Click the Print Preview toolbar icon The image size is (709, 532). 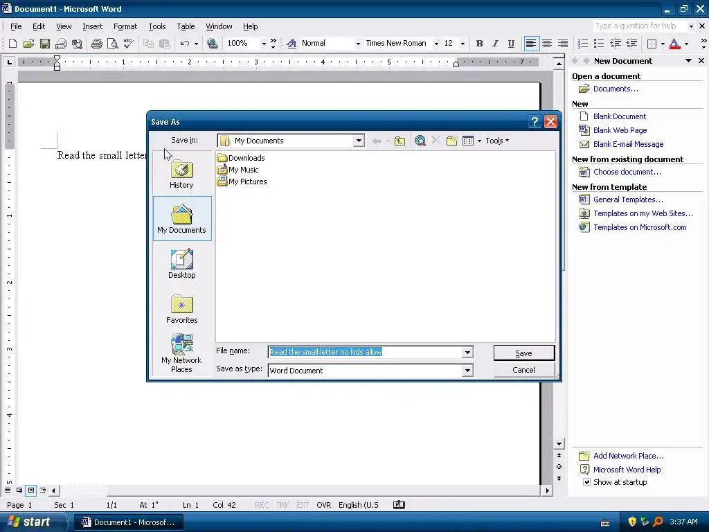[112, 44]
